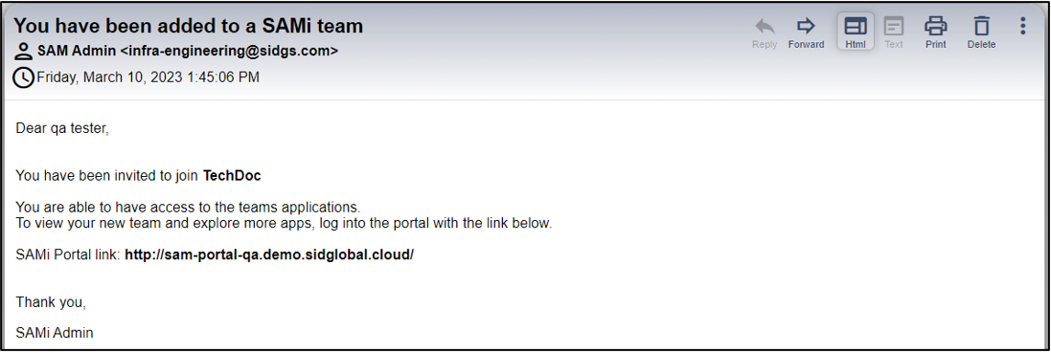
Task: Forward this email using the Forward icon
Action: coord(806,27)
